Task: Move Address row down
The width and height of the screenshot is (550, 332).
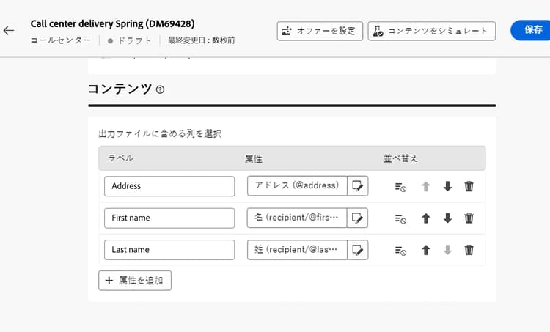Action: 447,186
